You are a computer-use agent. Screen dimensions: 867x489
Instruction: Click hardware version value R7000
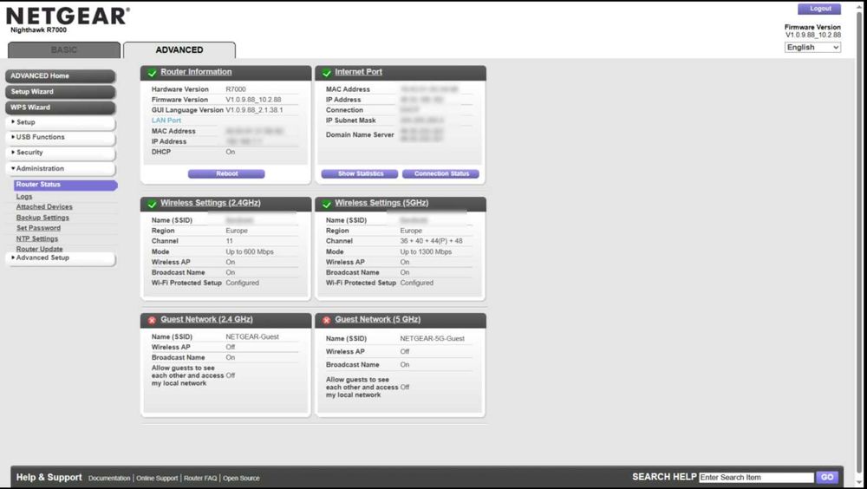[x=236, y=89]
